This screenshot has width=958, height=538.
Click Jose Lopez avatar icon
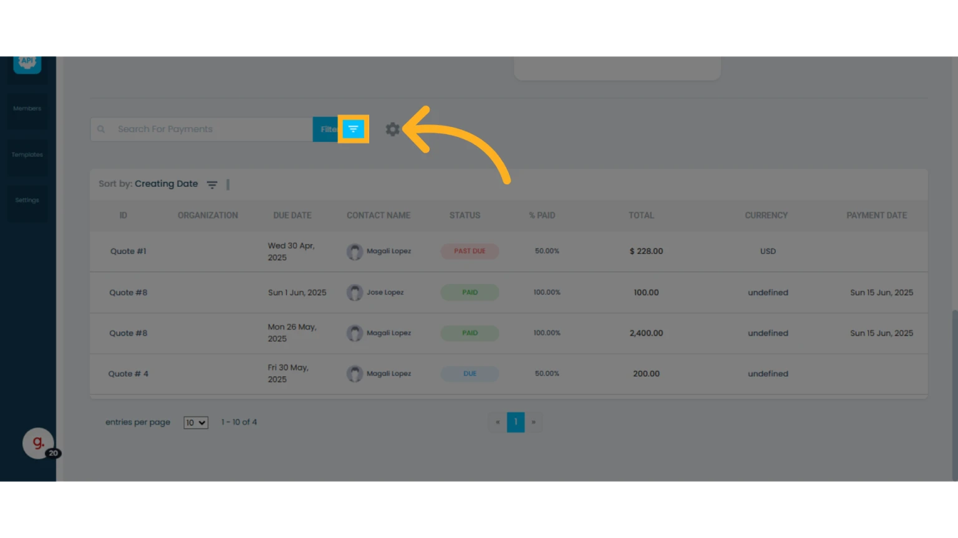(x=354, y=293)
